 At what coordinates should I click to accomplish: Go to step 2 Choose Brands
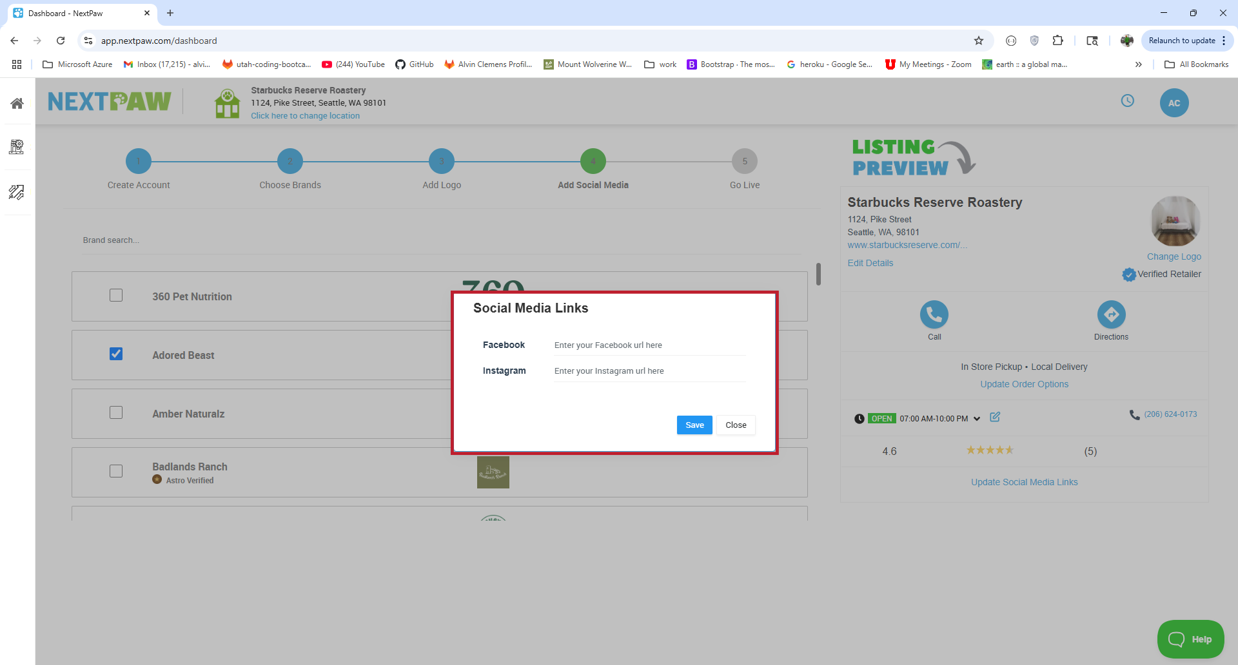(x=290, y=161)
